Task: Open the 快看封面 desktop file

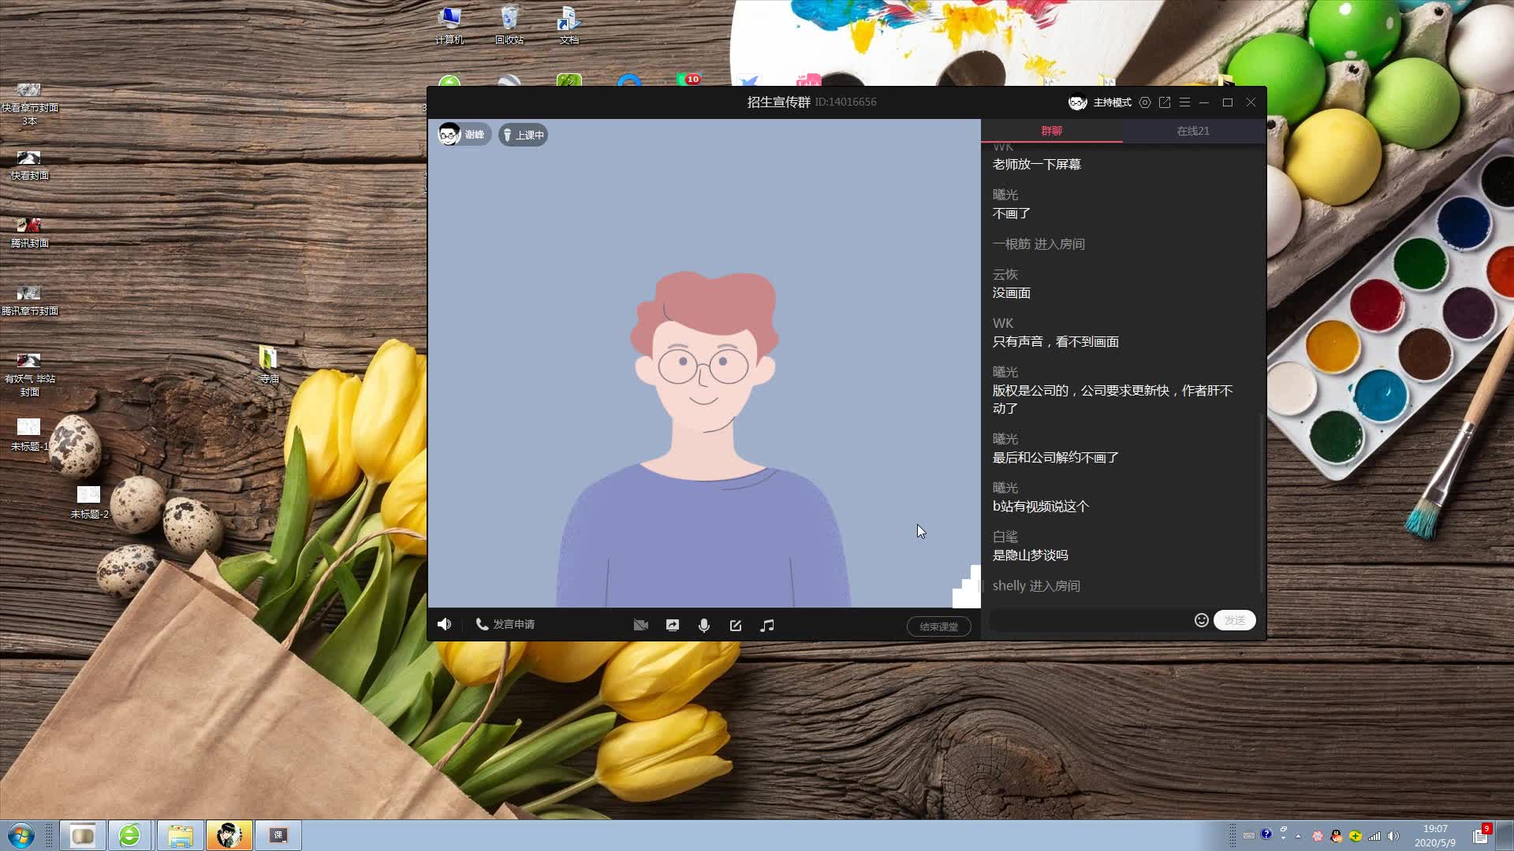Action: coord(29,165)
